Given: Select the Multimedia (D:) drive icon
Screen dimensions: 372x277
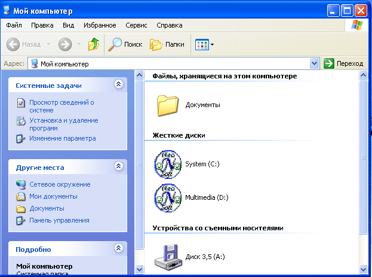Looking at the screenshot, I should (x=168, y=198).
